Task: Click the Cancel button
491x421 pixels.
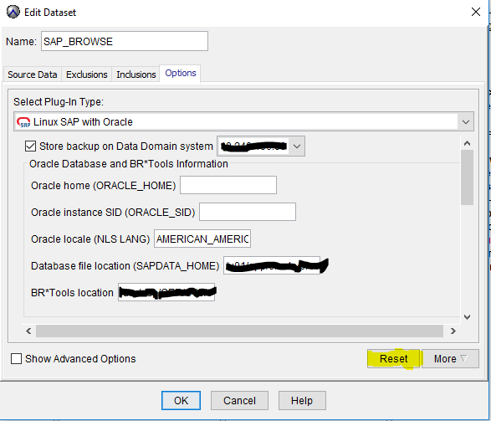Action: (x=239, y=400)
